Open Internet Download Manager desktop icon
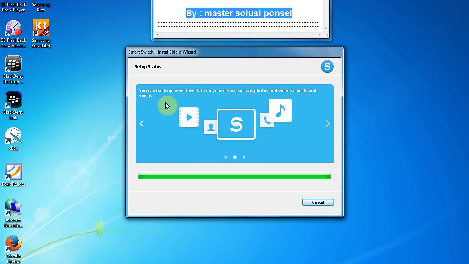 14,213
